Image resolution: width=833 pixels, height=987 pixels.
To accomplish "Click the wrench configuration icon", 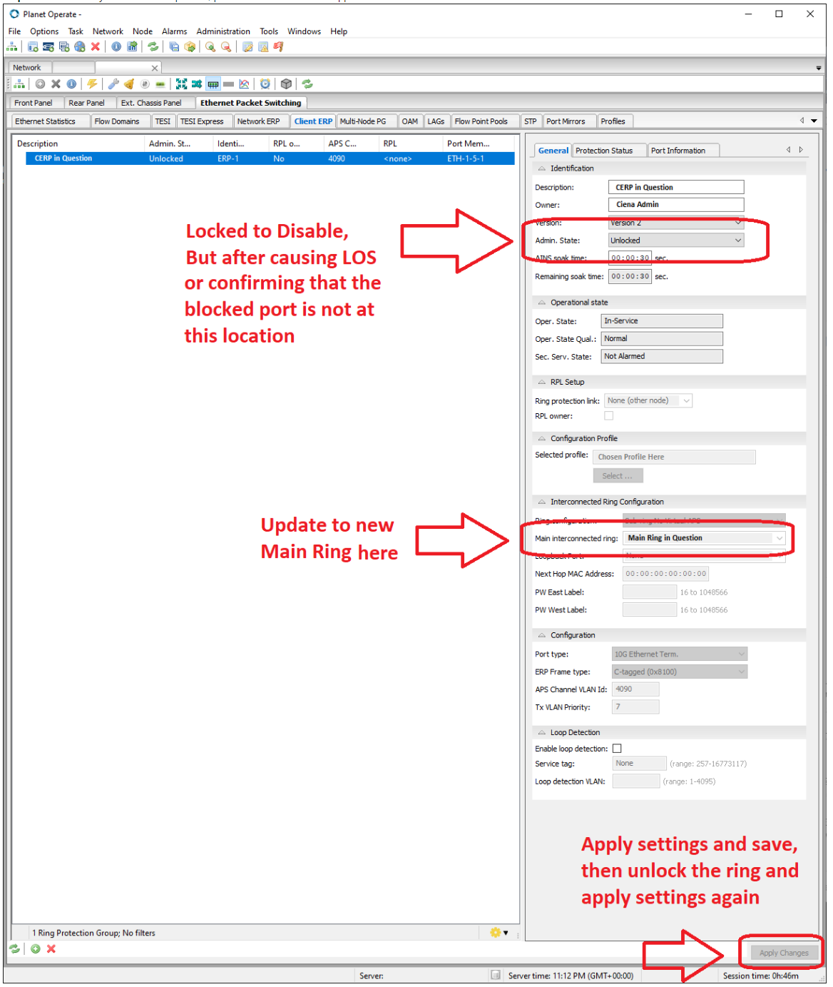I will 112,83.
